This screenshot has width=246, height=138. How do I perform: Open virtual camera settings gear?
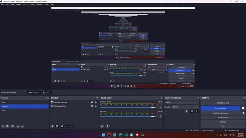click(x=243, y=113)
